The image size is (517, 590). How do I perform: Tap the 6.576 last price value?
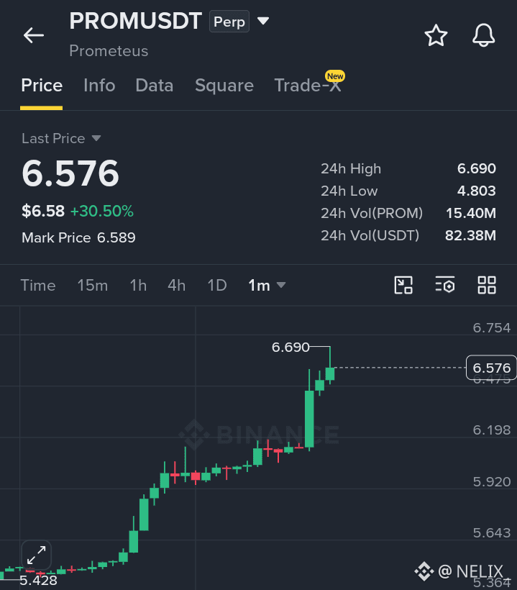(x=70, y=173)
